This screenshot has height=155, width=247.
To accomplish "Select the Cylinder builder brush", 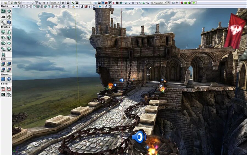I will [x=9, y=38].
